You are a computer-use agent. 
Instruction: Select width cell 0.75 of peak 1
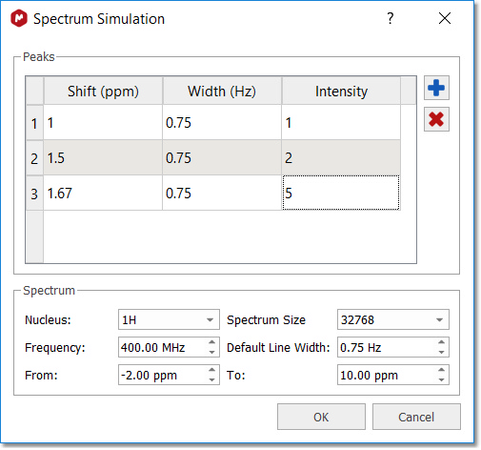222,123
